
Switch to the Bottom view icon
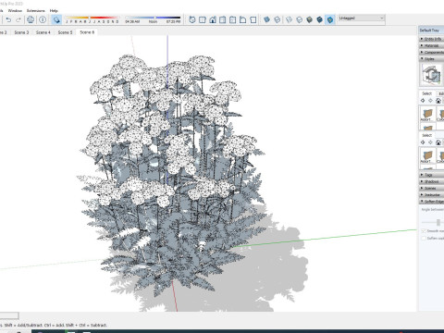[x=253, y=19]
